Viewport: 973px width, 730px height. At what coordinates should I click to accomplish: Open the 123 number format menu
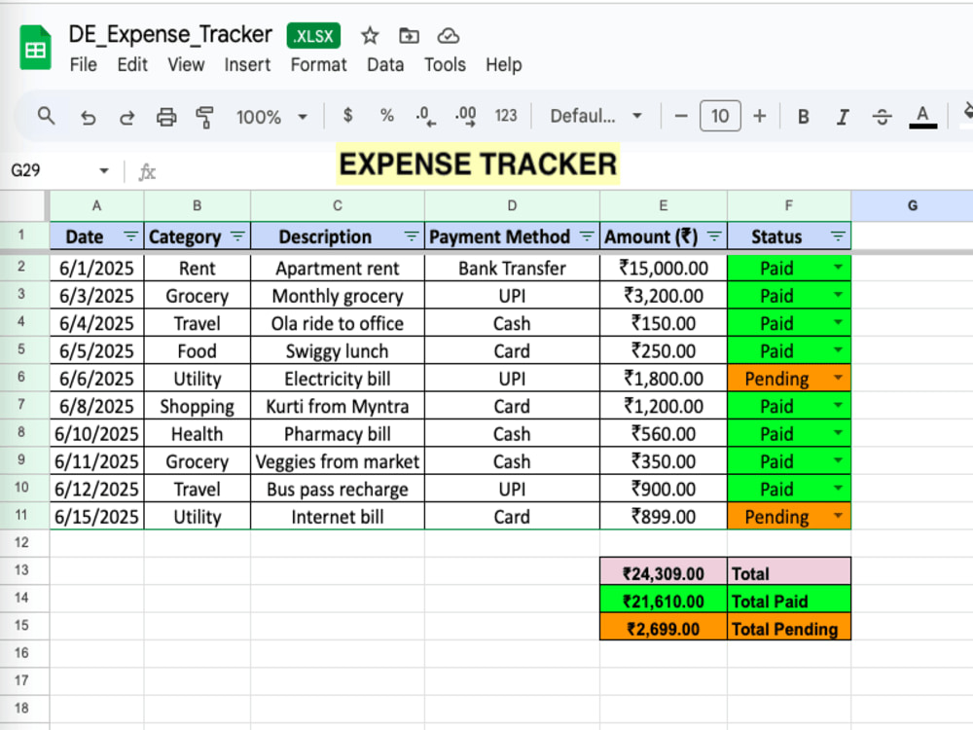point(506,116)
